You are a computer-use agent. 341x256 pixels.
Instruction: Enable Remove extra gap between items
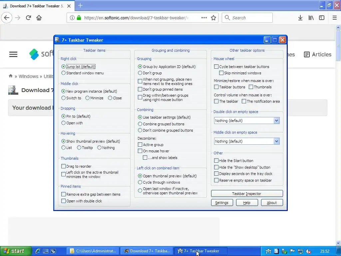[63, 194]
